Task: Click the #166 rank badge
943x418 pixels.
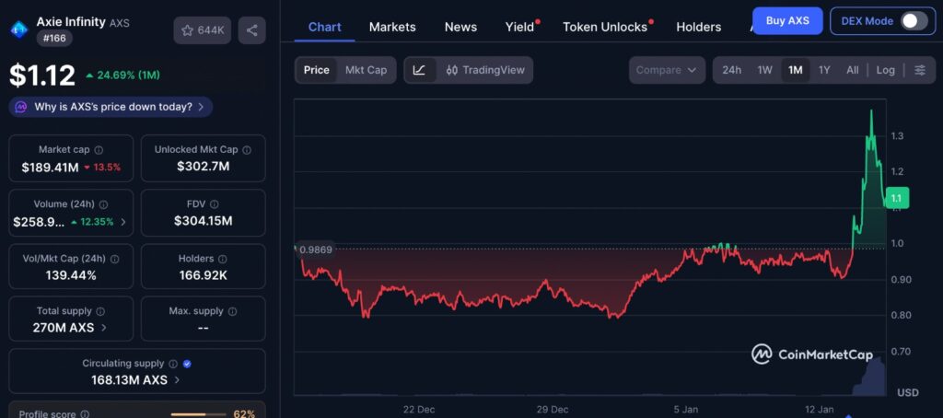Action: 54,39
